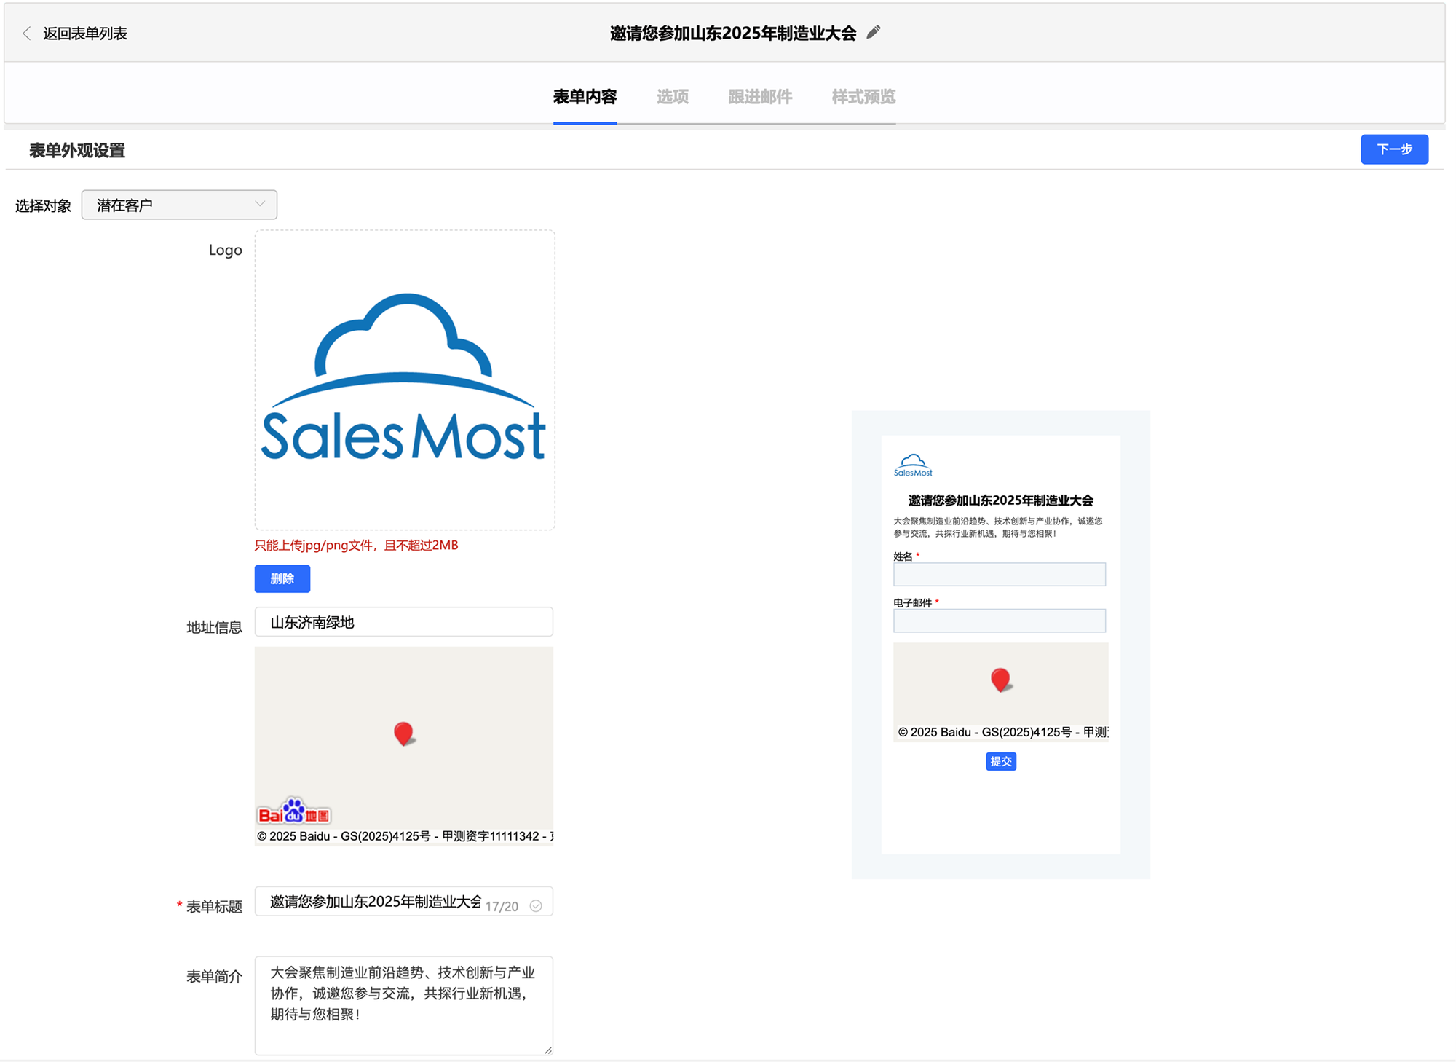Screen dimensions: 1456x1062
Task: Switch to the 选项 tab
Action: pos(672,97)
